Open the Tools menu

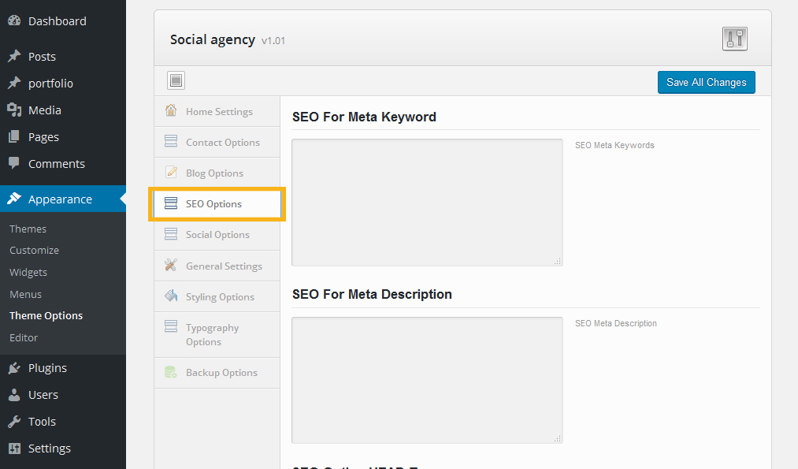coord(62,422)
